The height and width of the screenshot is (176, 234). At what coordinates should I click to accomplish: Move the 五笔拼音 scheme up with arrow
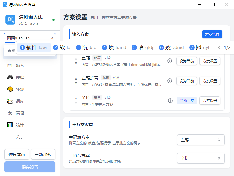click(x=76, y=79)
